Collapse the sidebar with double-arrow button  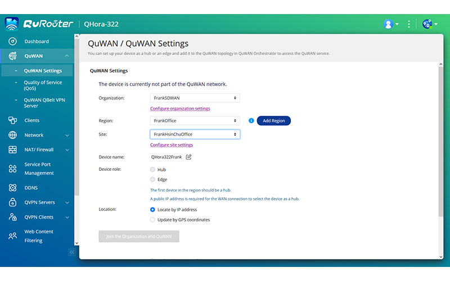pos(72,253)
